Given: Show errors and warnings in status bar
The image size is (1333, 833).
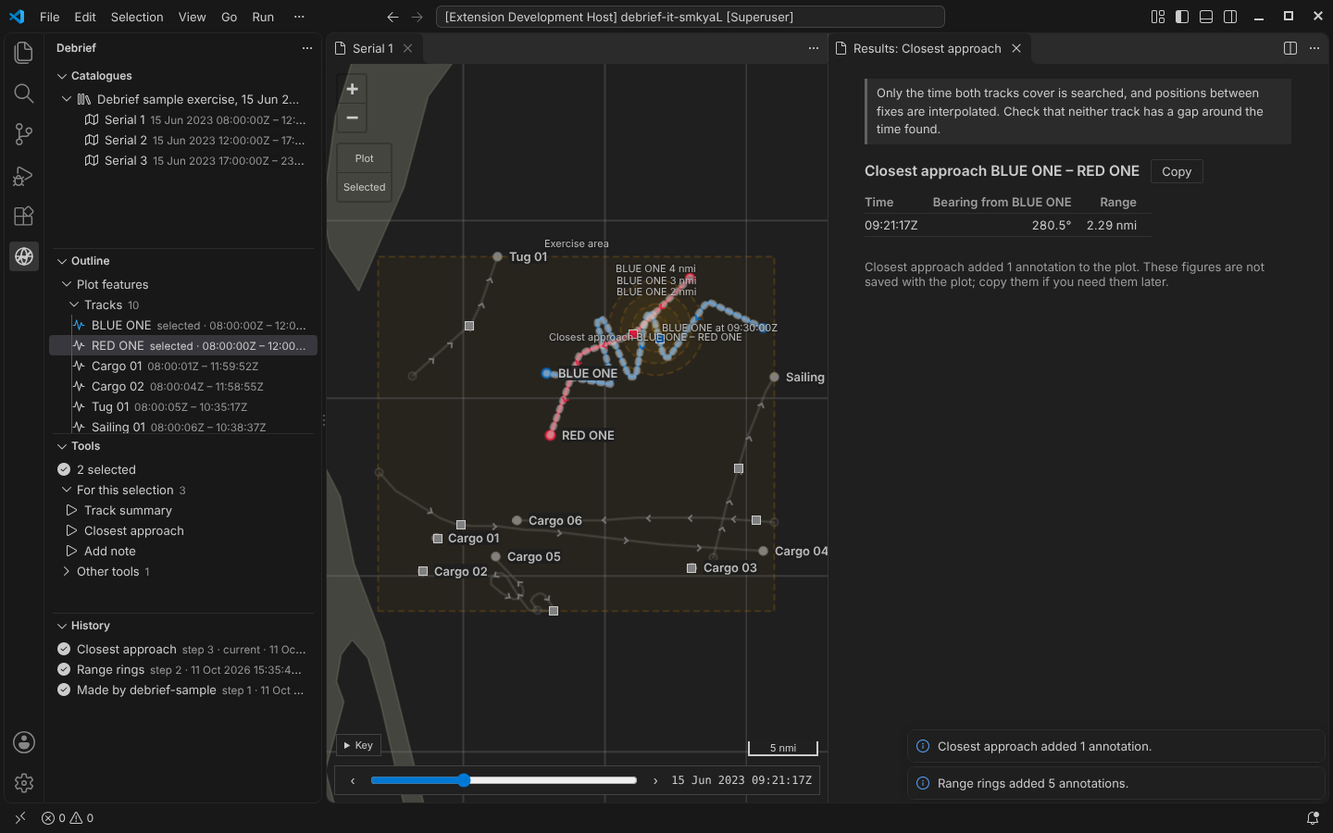Looking at the screenshot, I should (68, 818).
